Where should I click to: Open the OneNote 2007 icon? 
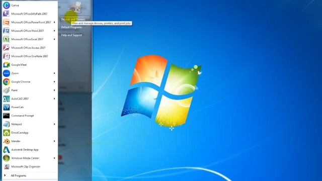click(6, 56)
